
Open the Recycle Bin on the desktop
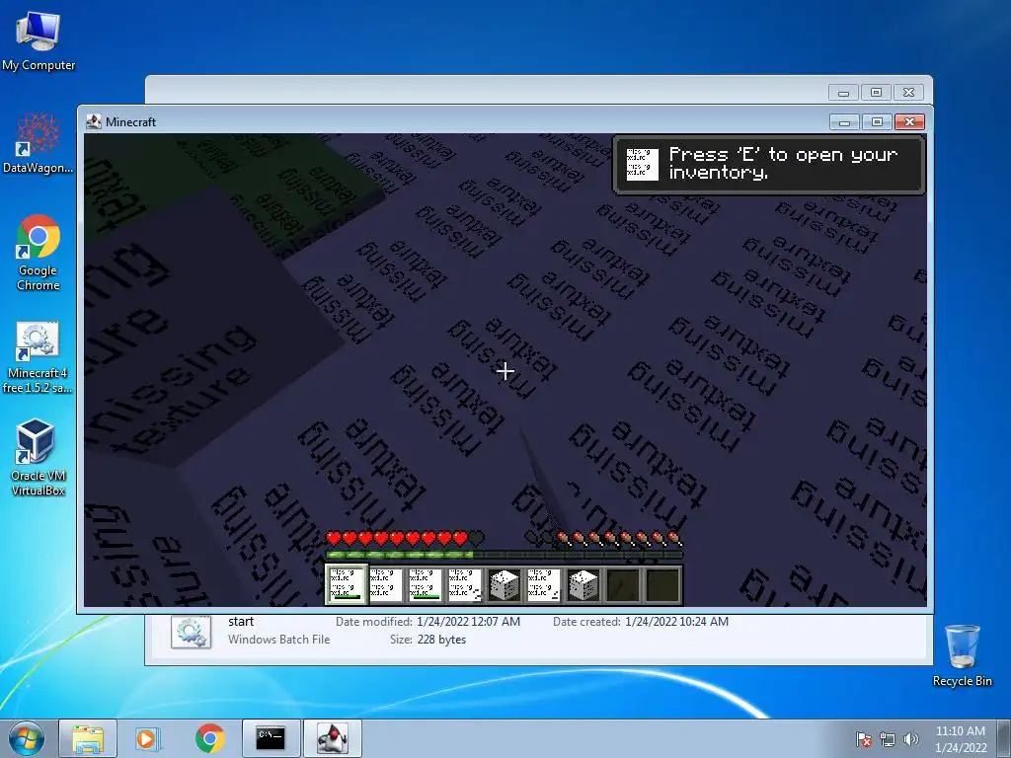[x=962, y=654]
